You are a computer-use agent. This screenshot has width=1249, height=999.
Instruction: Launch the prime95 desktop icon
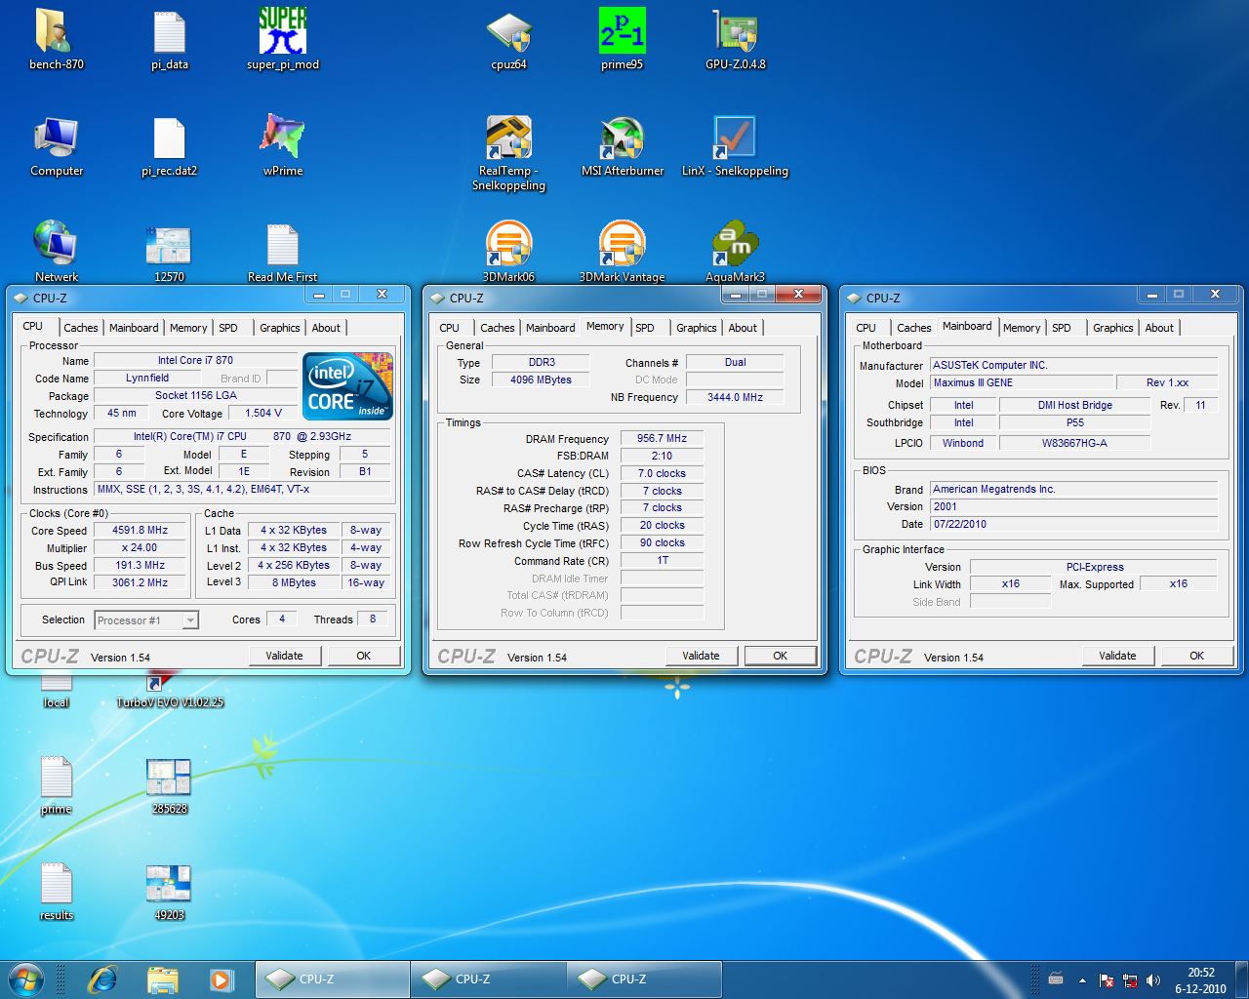point(622,33)
